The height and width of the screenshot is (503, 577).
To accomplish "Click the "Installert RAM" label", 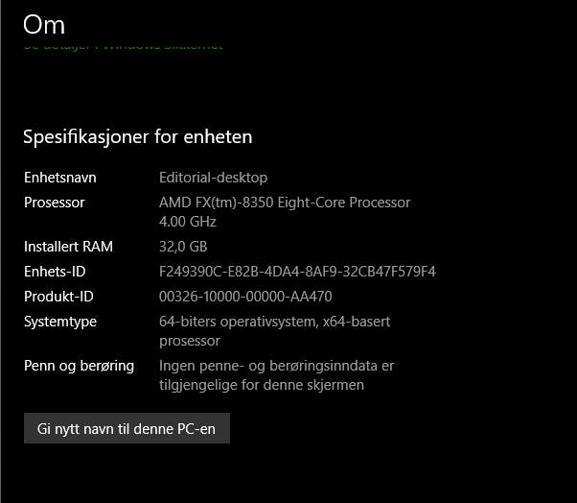I will [x=68, y=247].
